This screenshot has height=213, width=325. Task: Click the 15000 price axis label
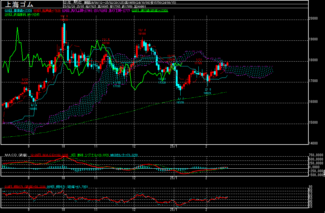click(x=313, y=122)
